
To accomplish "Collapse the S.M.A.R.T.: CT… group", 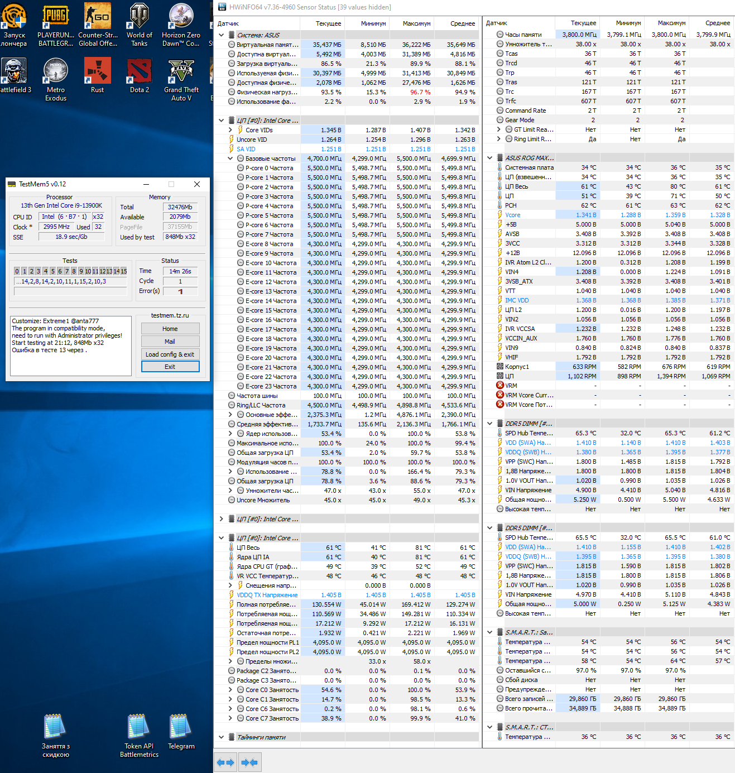I will click(490, 727).
